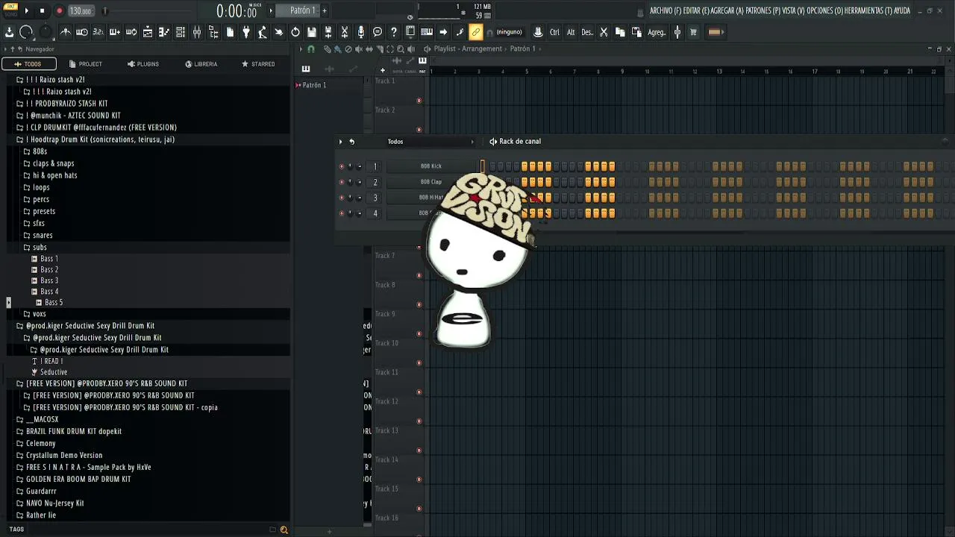
Task: Mute Track 1 in the Playlist
Action: click(419, 101)
